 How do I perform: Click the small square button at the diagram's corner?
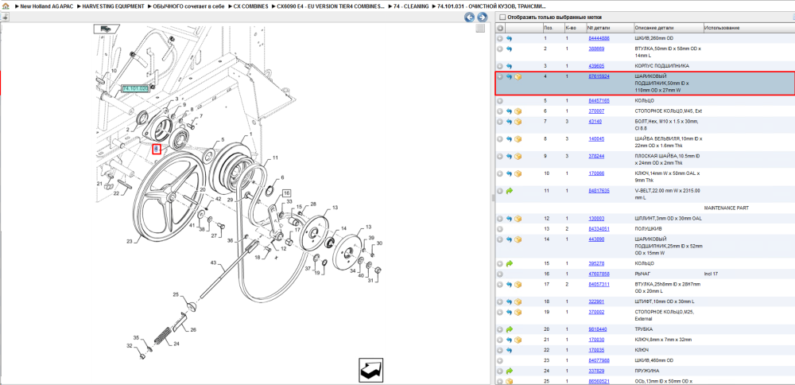[480, 29]
